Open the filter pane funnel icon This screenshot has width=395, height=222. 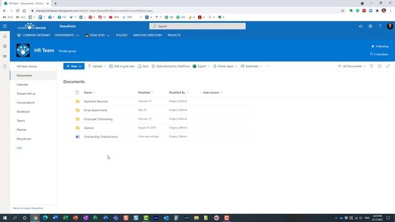click(x=372, y=66)
